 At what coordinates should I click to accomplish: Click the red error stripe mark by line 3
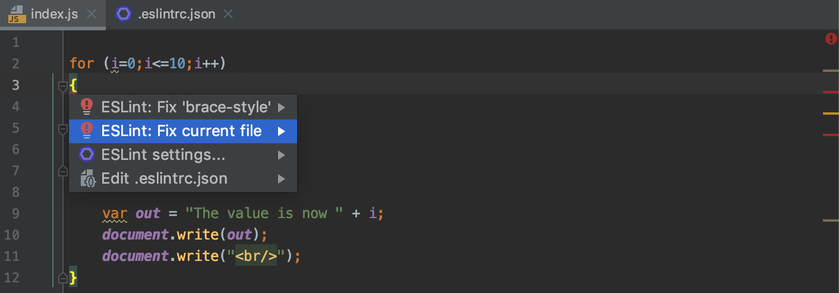pos(831,92)
